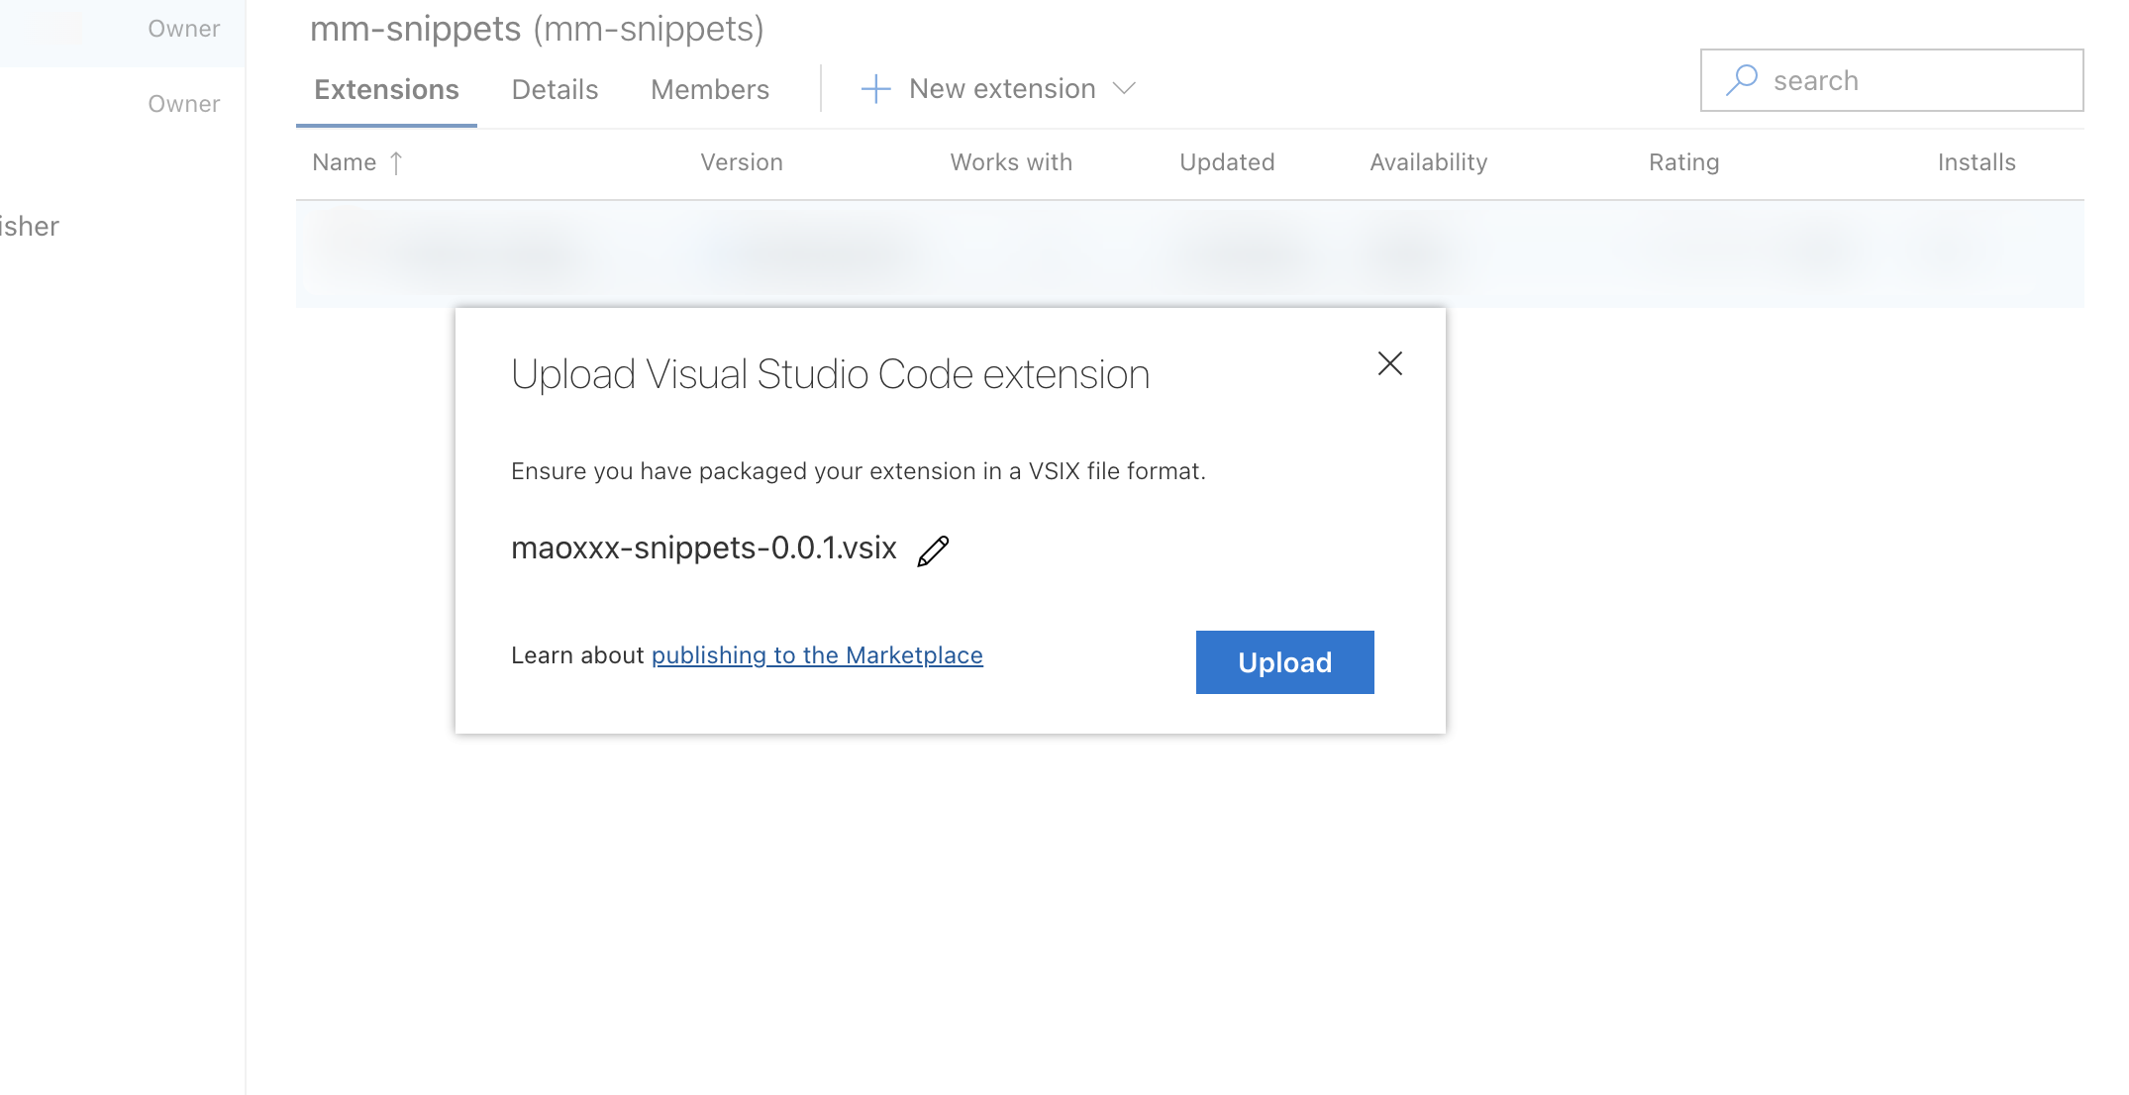Select the Updated column header
This screenshot has width=2129, height=1095.
click(1227, 162)
